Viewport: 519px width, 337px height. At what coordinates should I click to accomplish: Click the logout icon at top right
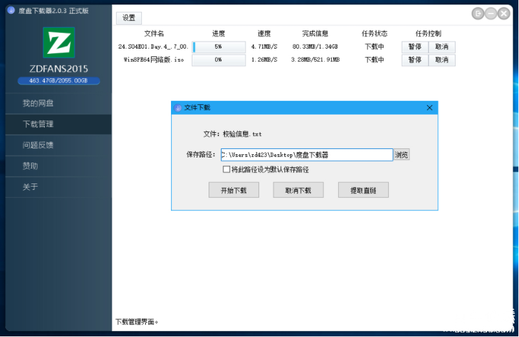click(478, 13)
